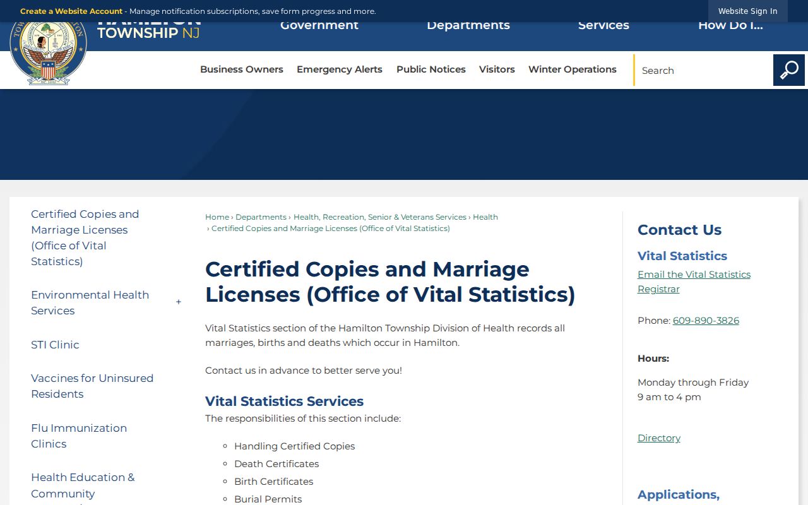Click the Certified Copies breadcrumb link
Screen dimensions: 808x505
click(x=331, y=229)
